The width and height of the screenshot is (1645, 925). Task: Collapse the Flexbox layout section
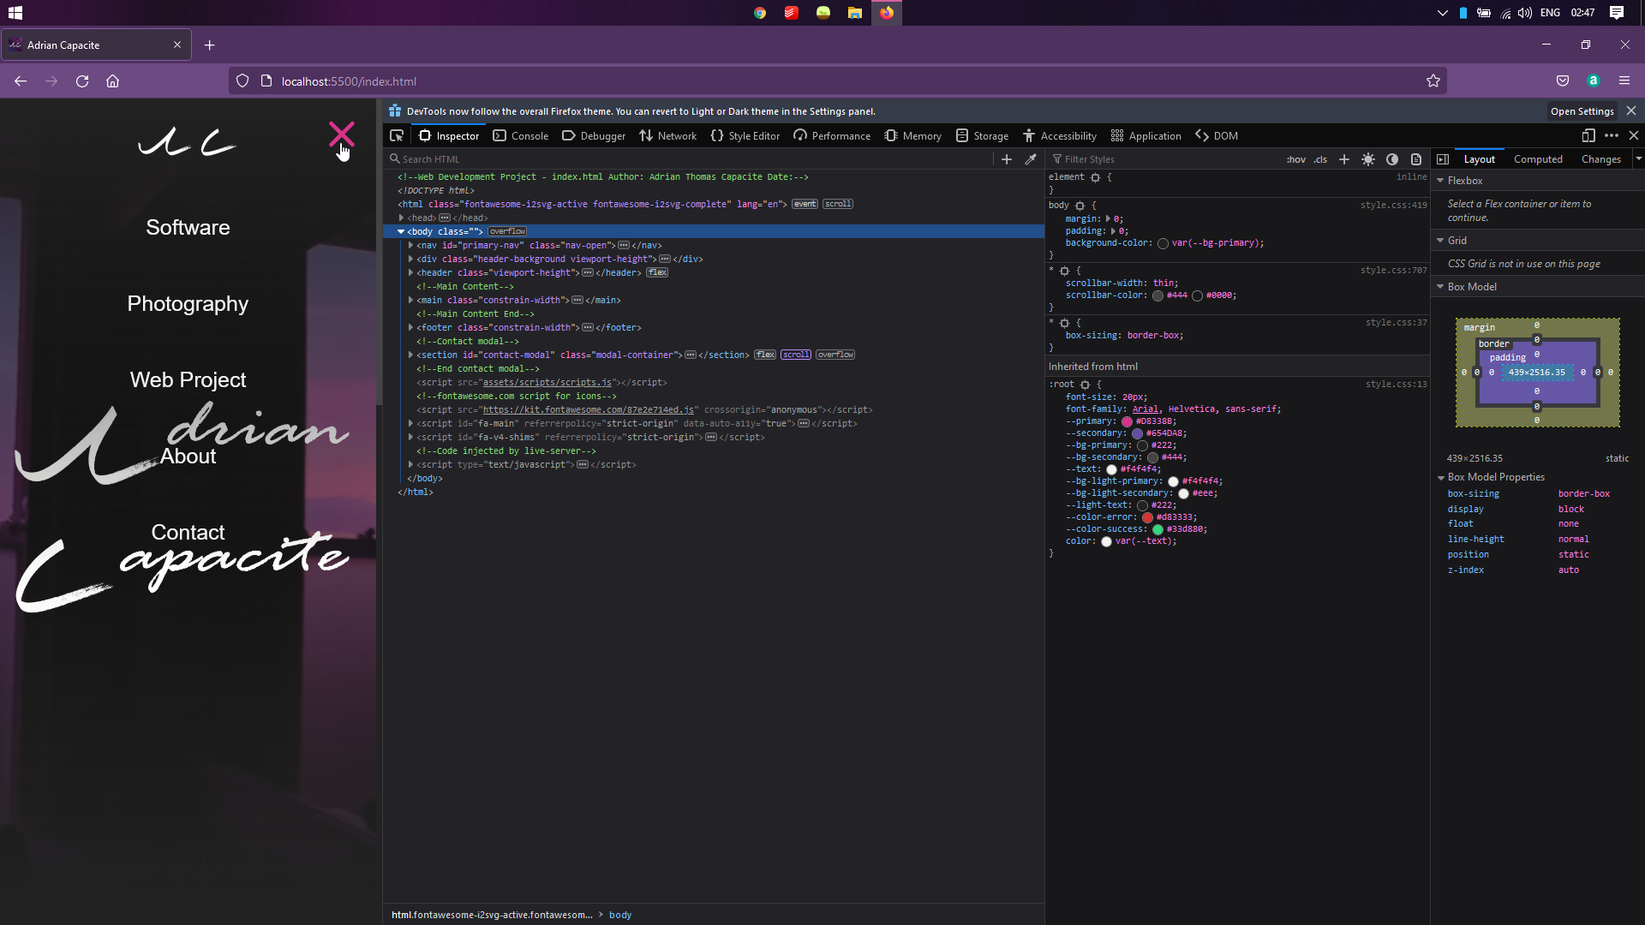click(1440, 181)
